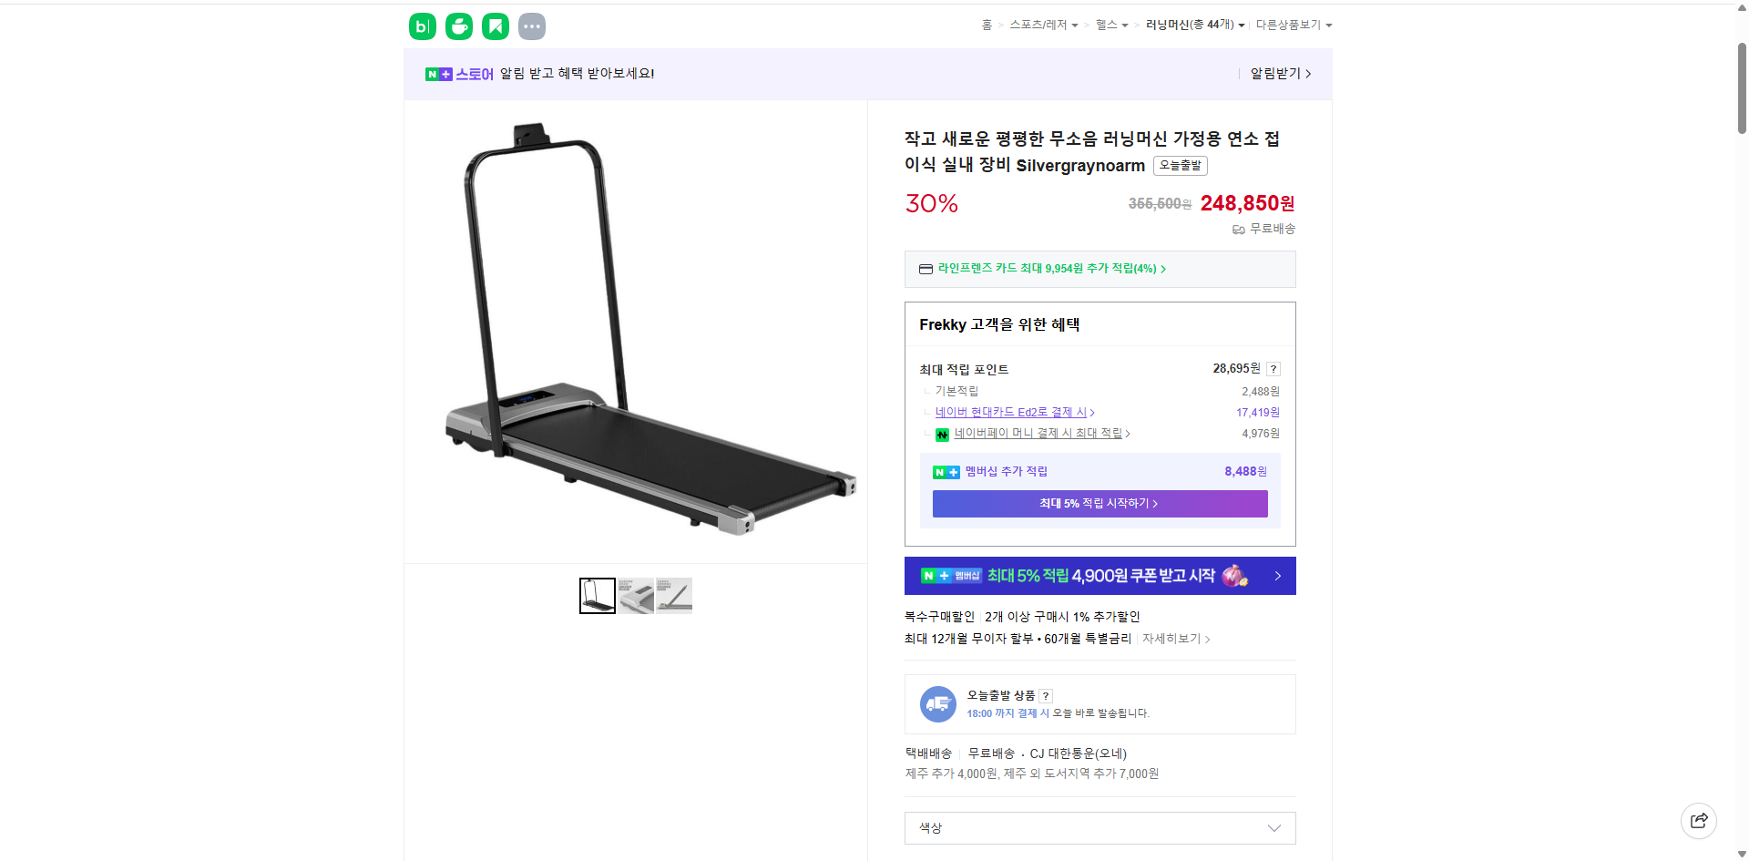Click the credit card icon beside 라인프렌즈 카드

[925, 269]
